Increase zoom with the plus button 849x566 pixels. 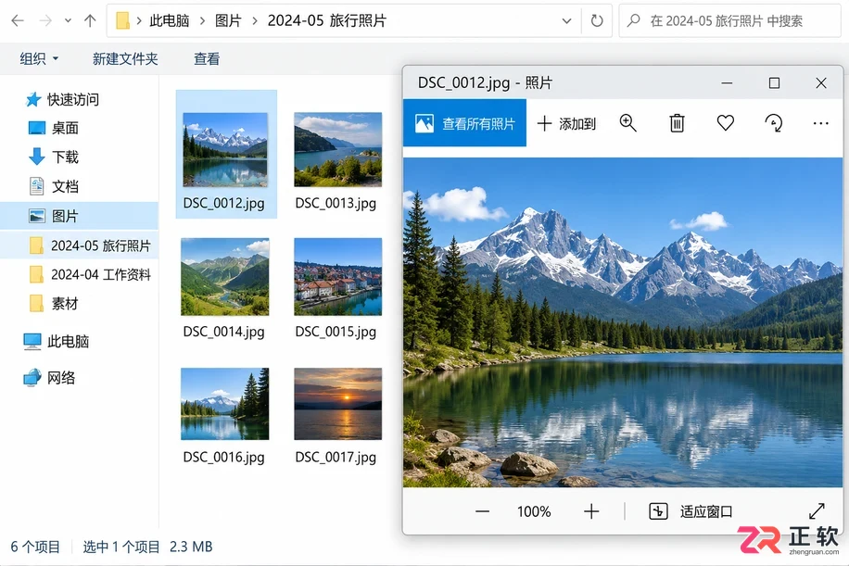591,511
